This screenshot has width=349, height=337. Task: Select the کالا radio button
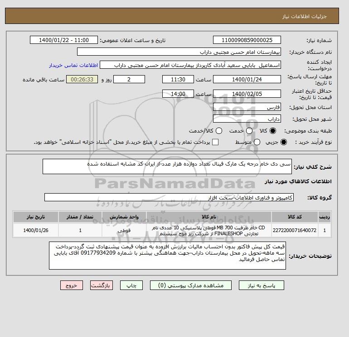[x=273, y=131]
